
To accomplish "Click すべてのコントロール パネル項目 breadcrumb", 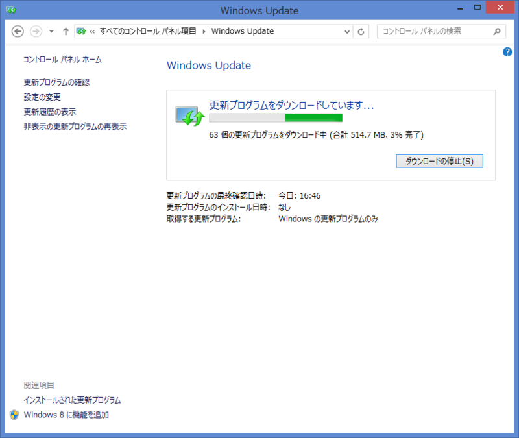I will tap(148, 31).
